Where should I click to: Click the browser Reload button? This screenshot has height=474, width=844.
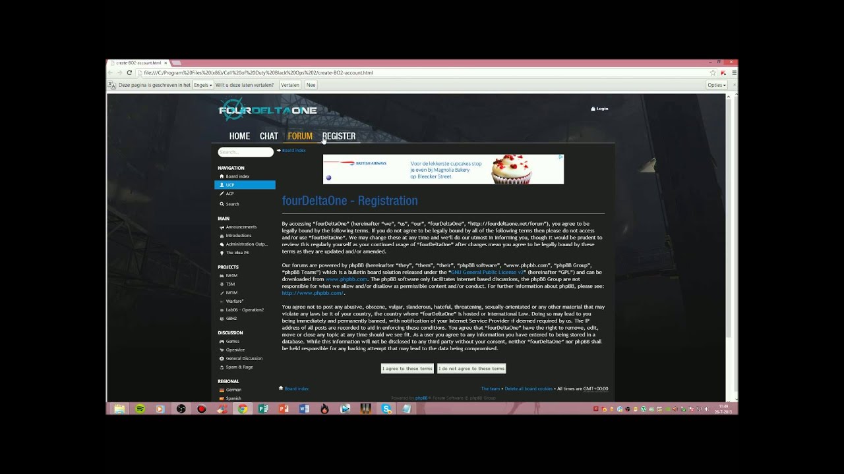coord(129,73)
